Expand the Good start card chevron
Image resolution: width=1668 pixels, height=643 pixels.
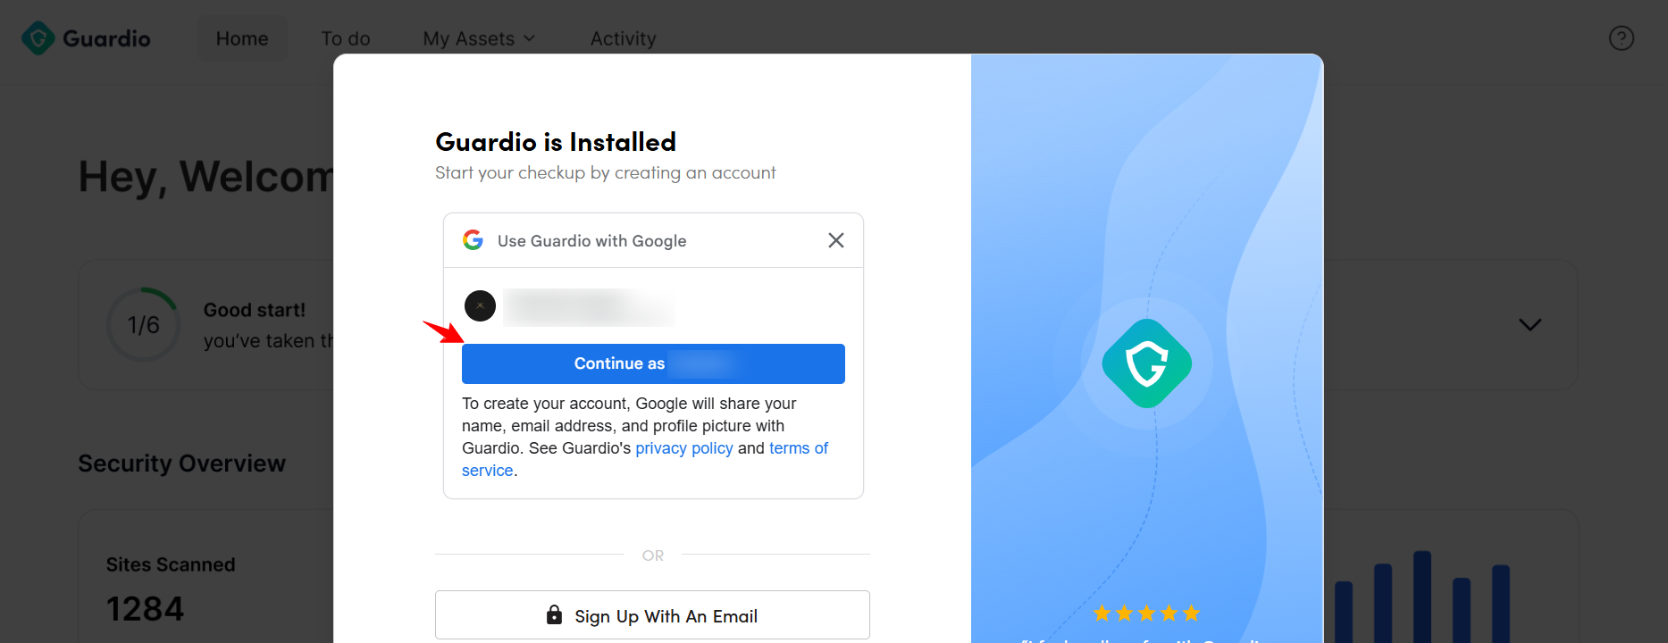tap(1530, 324)
